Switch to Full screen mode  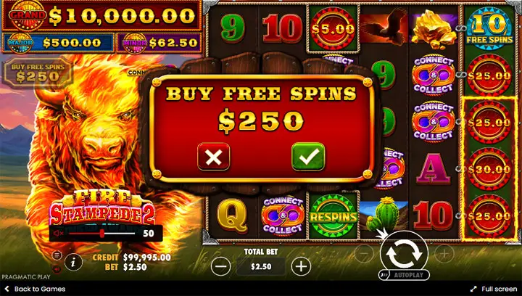point(494,289)
